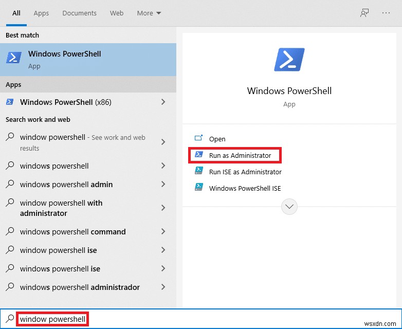Switch to the Apps tab
Viewport: 402px width, 329px height.
(41, 13)
